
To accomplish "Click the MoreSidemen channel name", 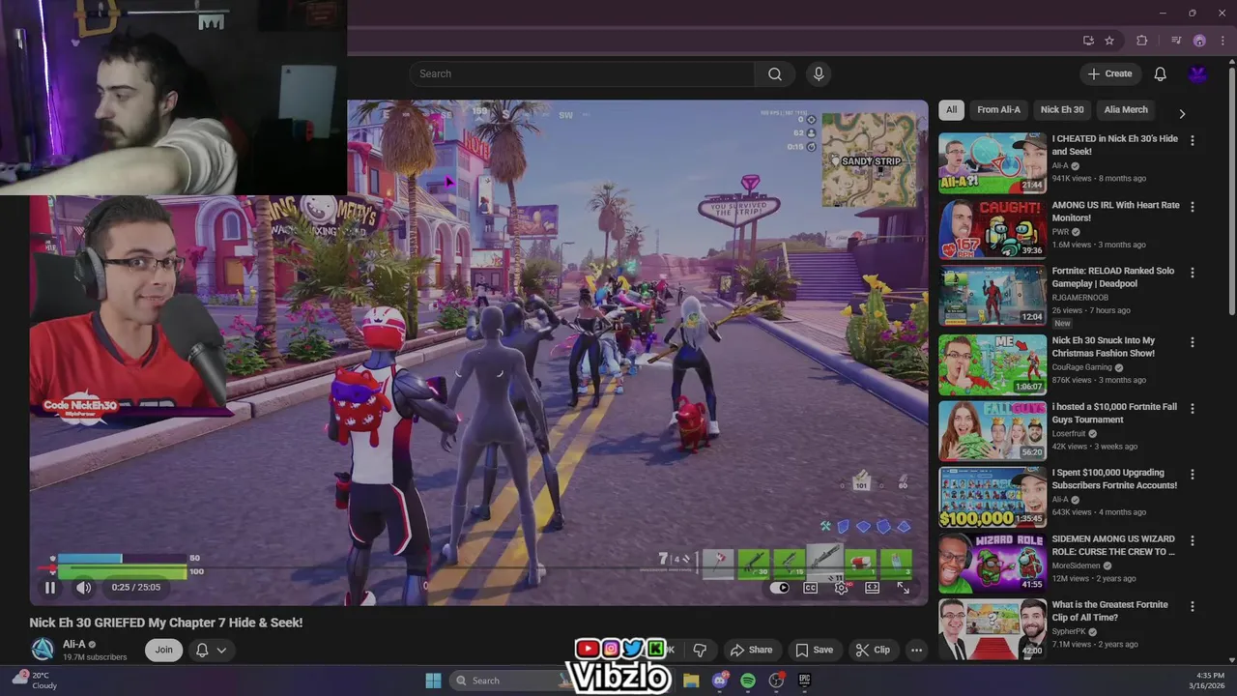I will click(1076, 565).
